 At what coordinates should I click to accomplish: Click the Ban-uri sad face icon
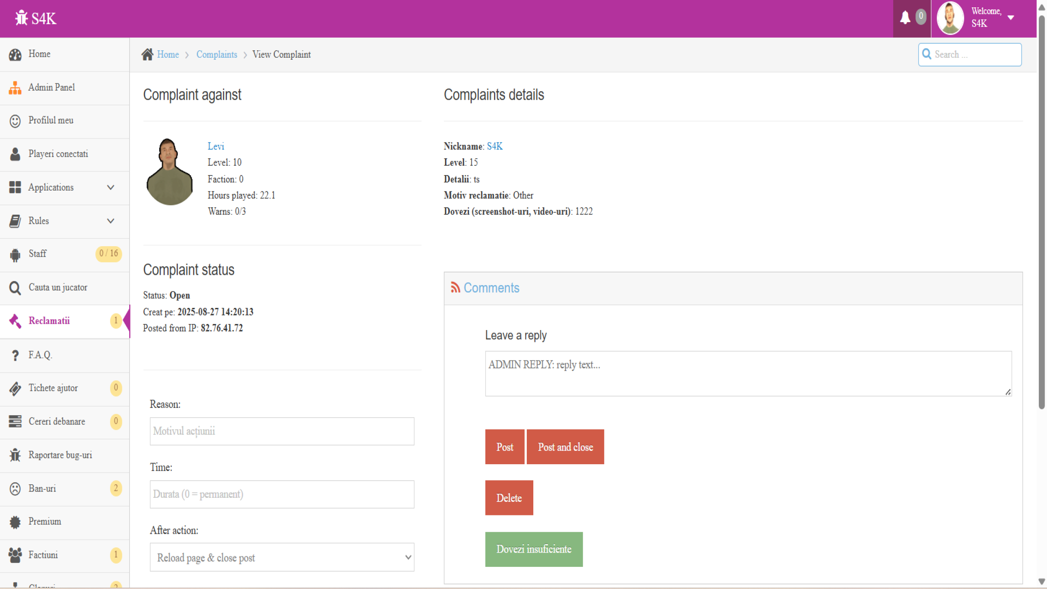coord(15,489)
